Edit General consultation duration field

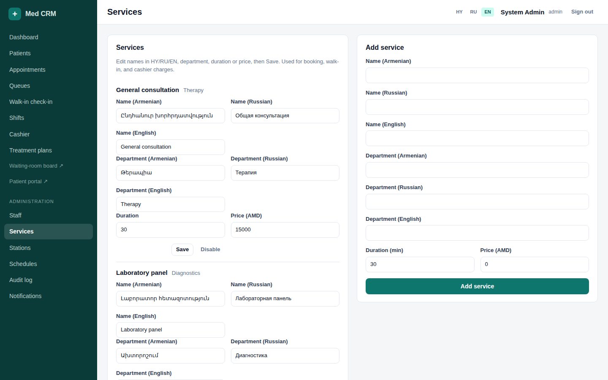coord(171,230)
